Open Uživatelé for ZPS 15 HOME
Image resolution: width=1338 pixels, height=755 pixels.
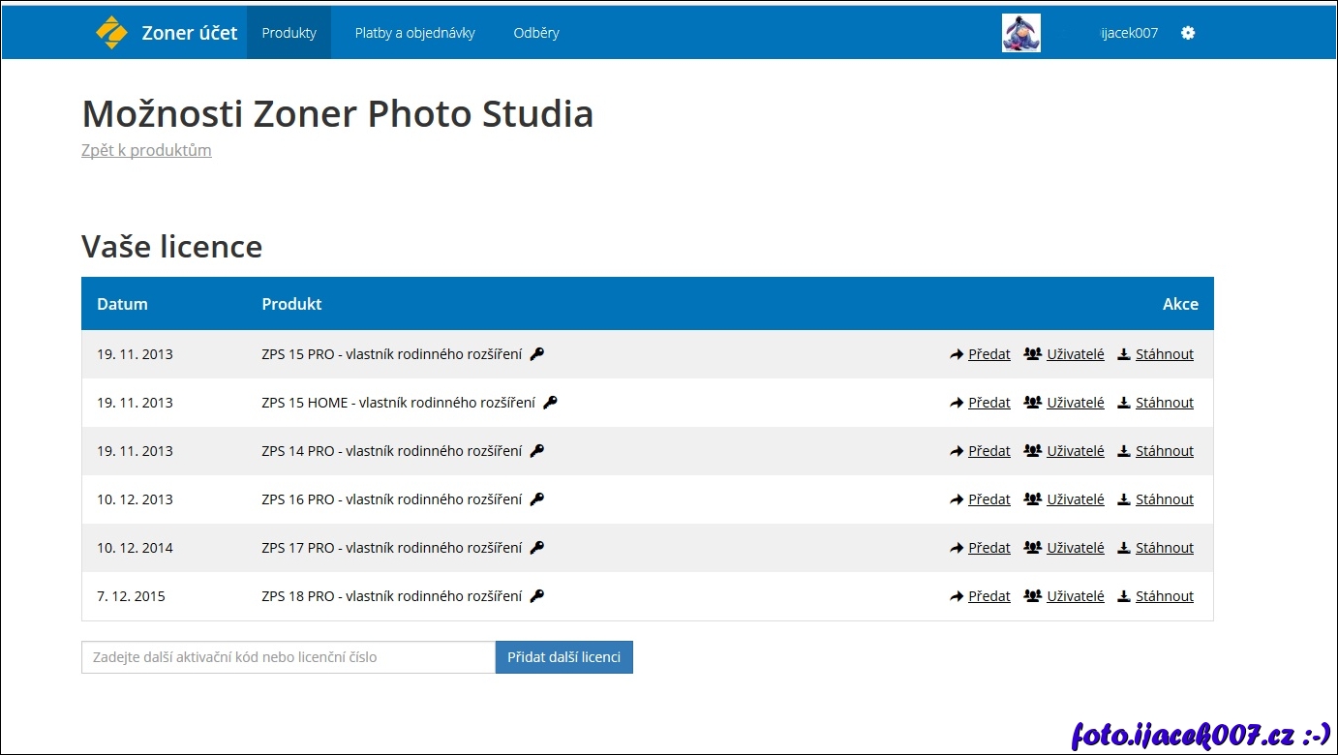pyautogui.click(x=1075, y=403)
